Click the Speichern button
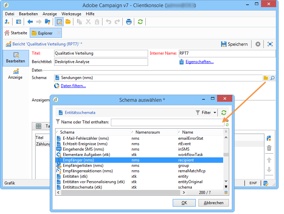 coord(234,44)
